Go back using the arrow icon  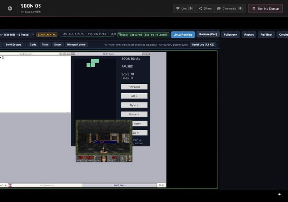point(10,9)
